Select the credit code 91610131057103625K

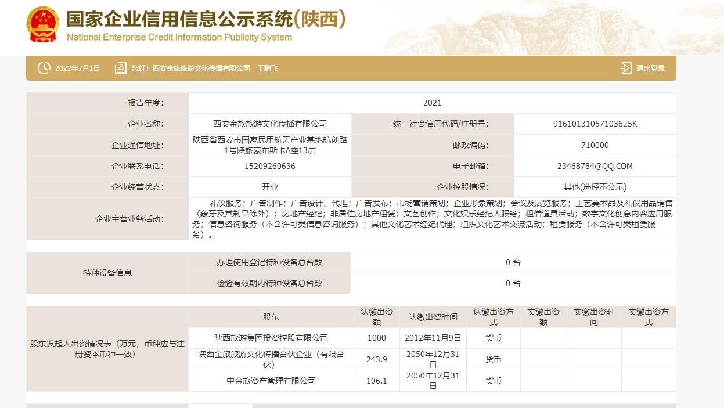point(595,124)
